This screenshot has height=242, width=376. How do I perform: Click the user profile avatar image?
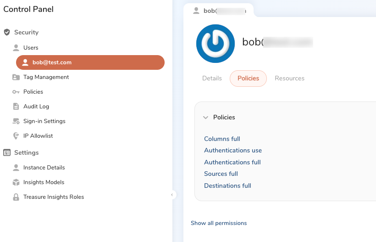click(216, 44)
